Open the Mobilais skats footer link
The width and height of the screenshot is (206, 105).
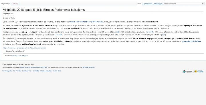click(x=57, y=71)
